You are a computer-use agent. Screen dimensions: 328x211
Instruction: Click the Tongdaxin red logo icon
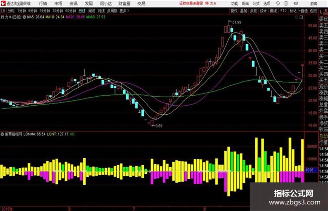[x=3, y=3]
